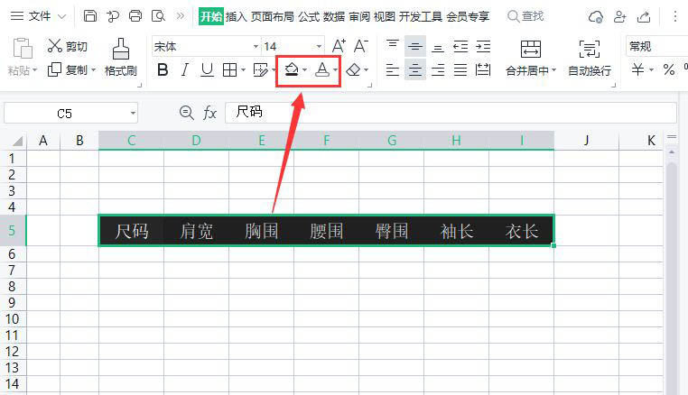Toggle italic formatting
This screenshot has height=395, width=688.
[x=185, y=69]
